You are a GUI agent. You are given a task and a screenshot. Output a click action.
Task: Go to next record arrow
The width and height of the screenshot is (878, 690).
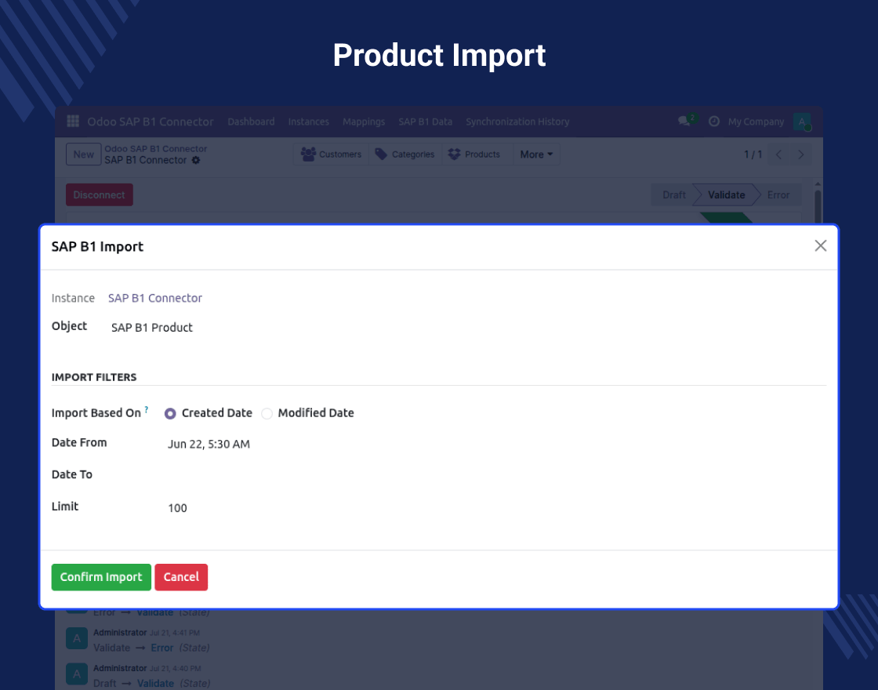[800, 154]
